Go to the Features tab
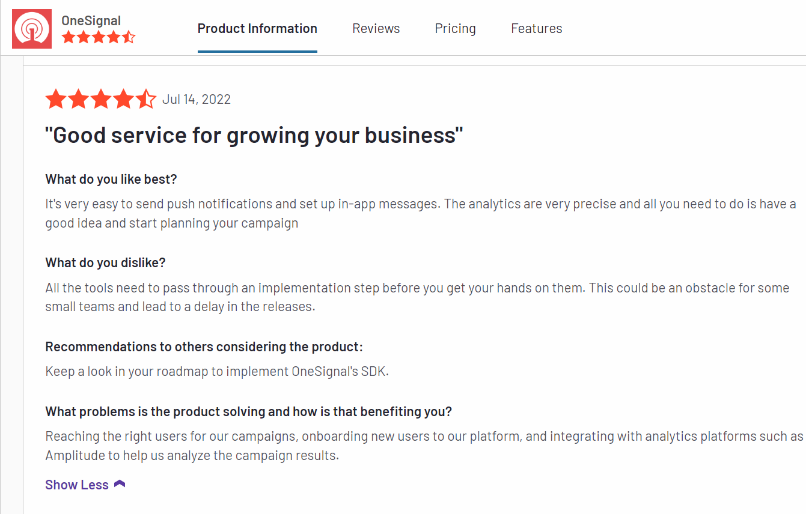 coord(537,28)
